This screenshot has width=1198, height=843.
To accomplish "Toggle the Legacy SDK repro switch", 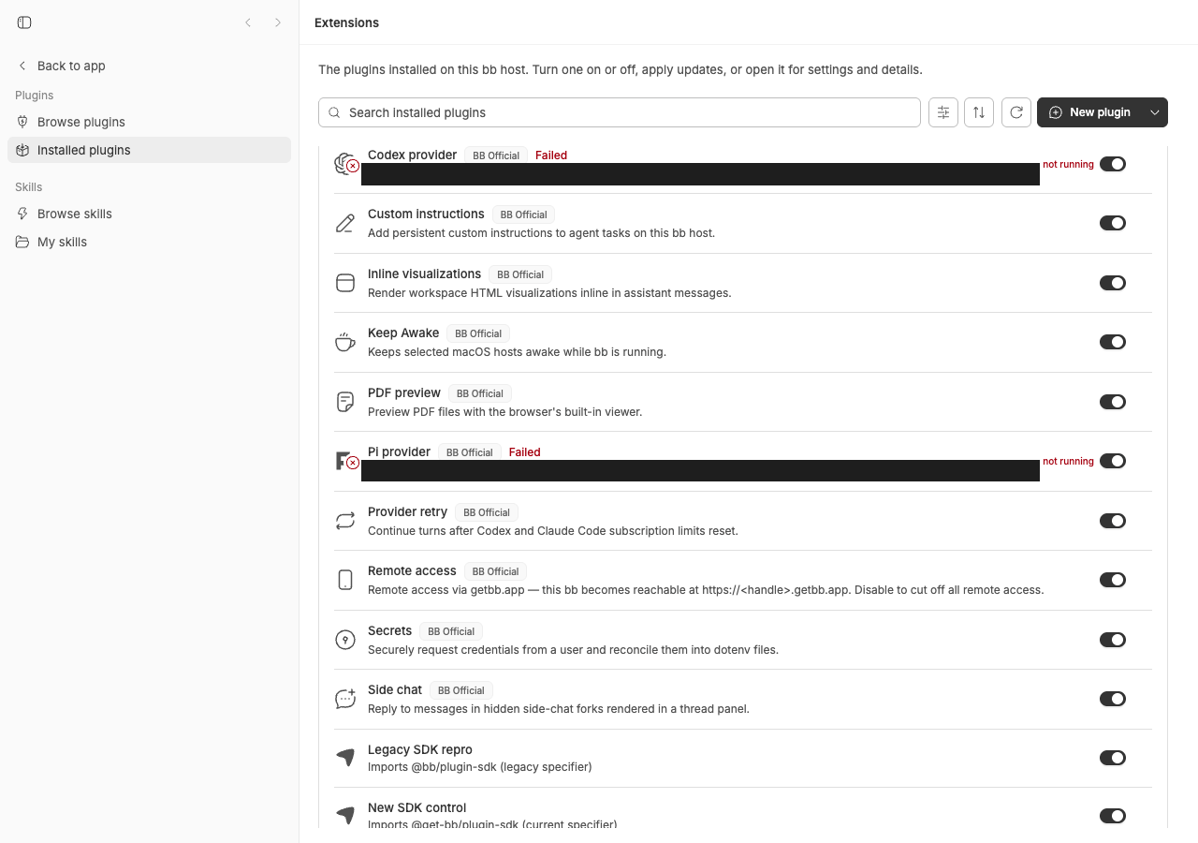I will 1113,758.
